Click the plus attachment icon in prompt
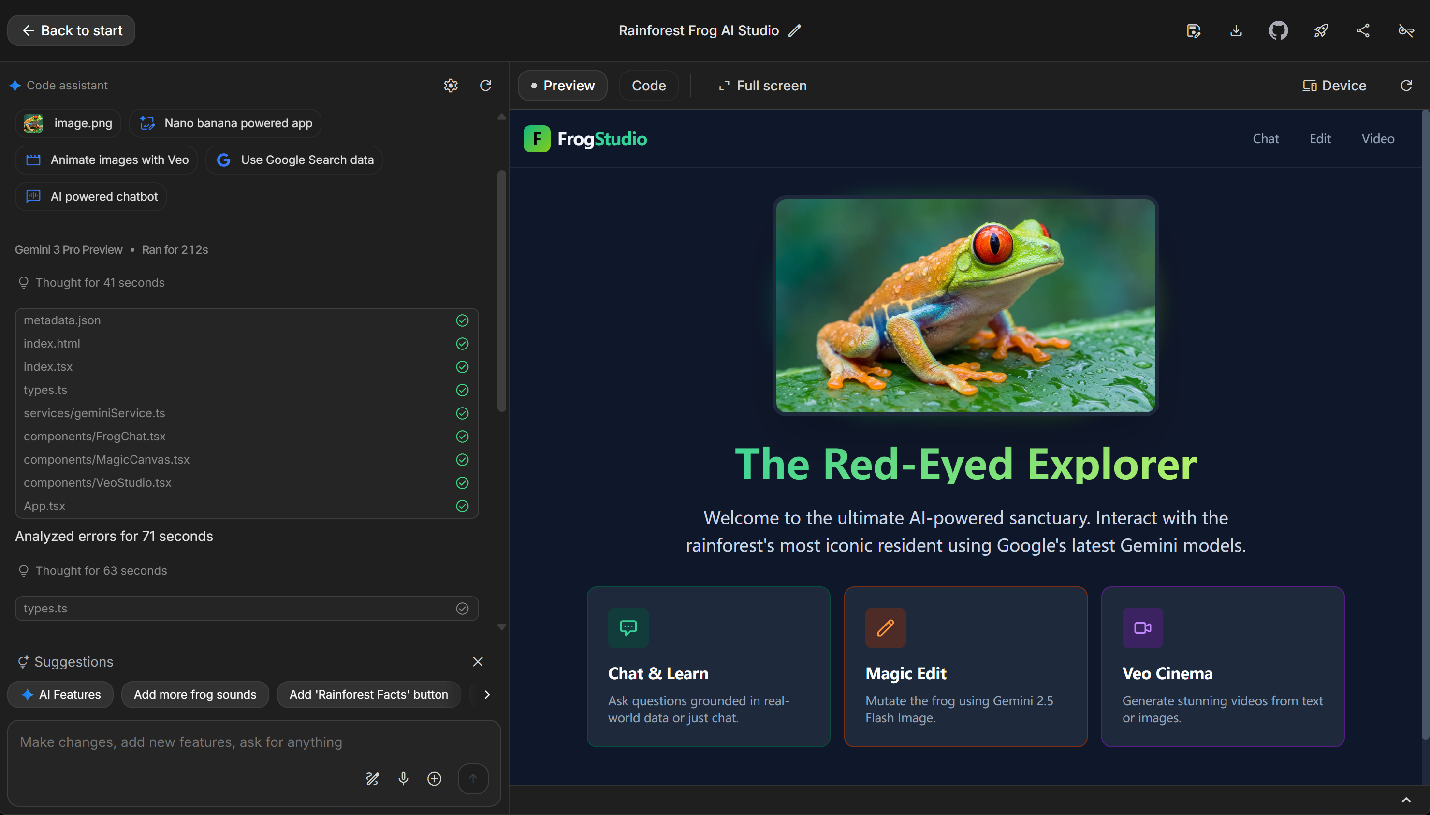1430x815 pixels. 434,778
